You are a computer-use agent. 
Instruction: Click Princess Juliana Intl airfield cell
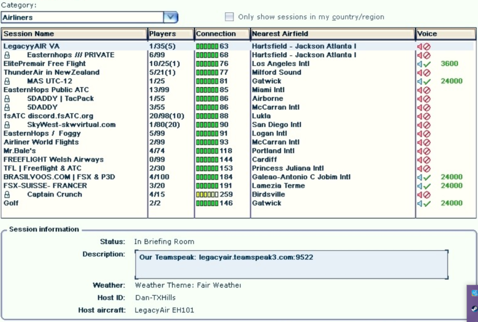(288, 168)
